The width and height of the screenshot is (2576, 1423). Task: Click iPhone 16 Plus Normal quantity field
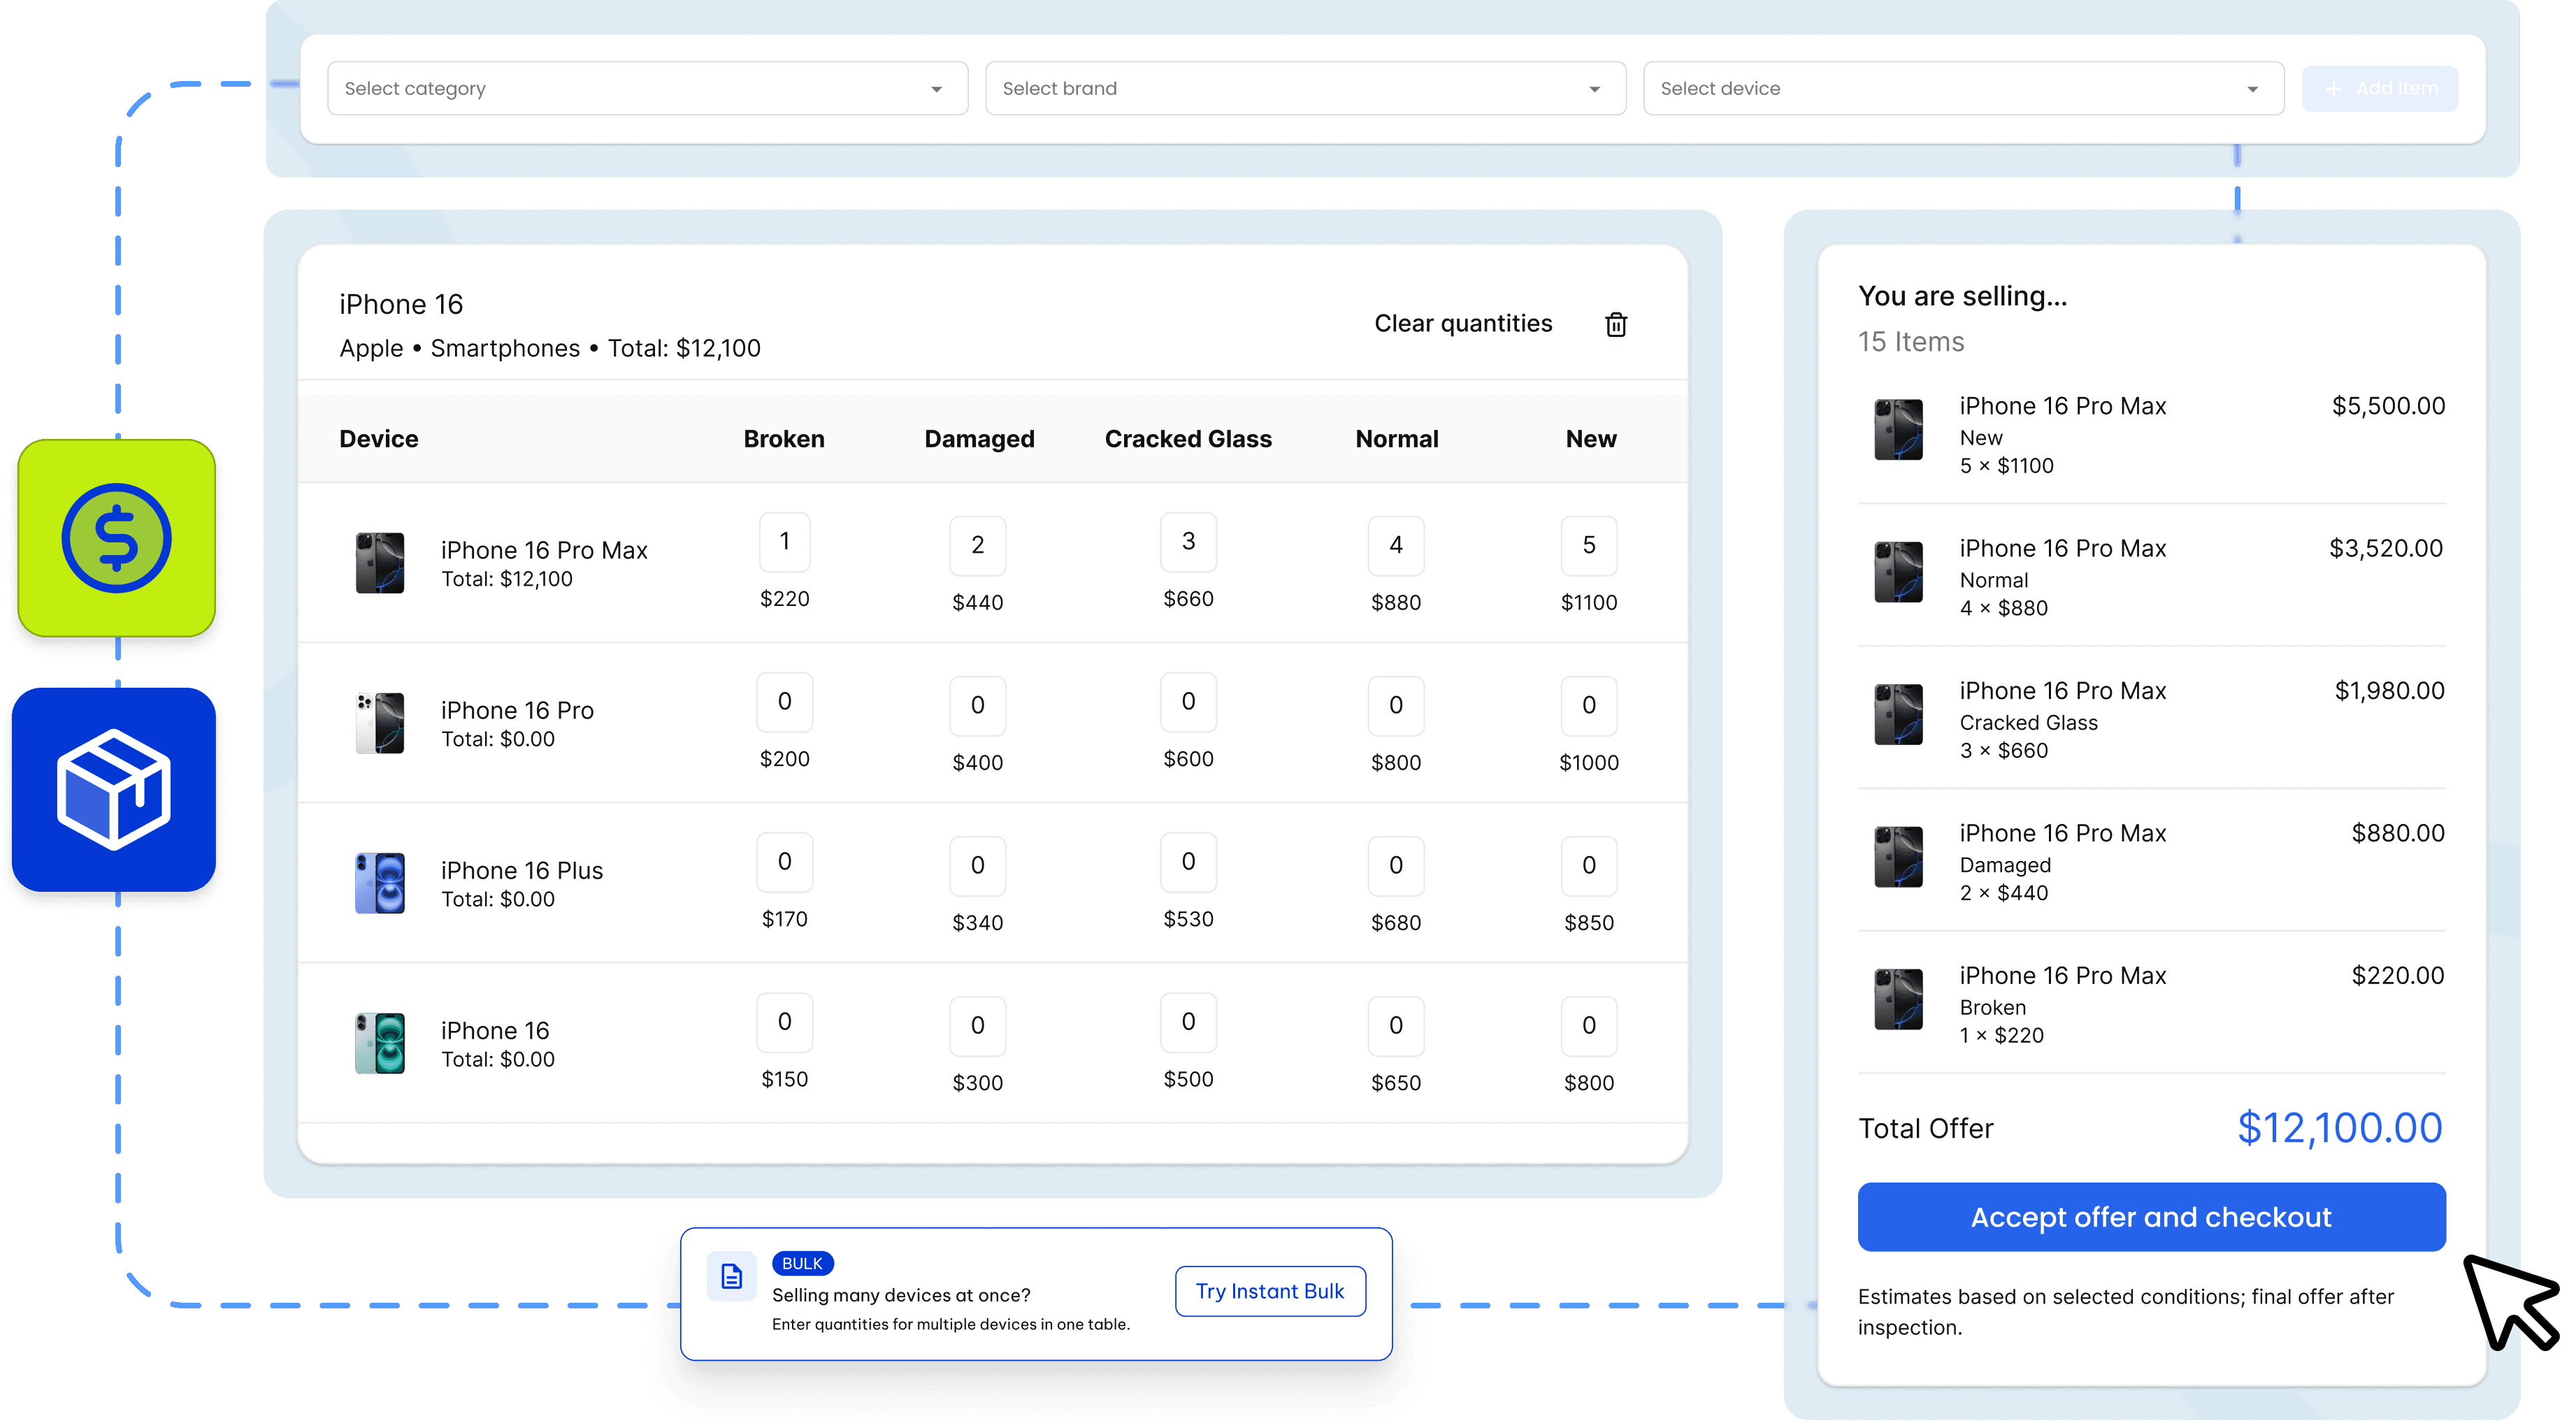pos(1395,865)
